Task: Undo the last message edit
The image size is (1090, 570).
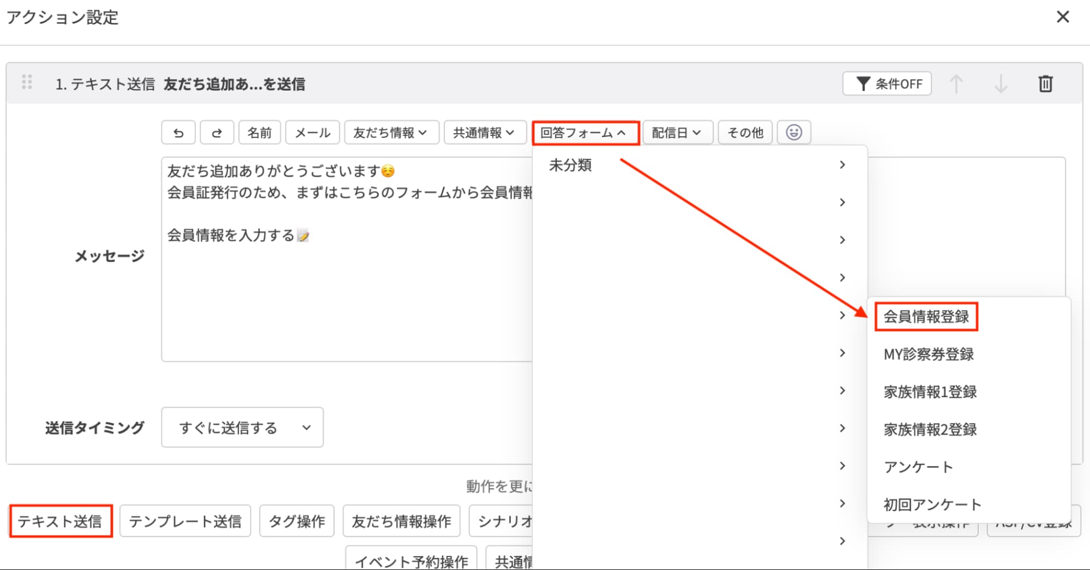Action: point(178,132)
